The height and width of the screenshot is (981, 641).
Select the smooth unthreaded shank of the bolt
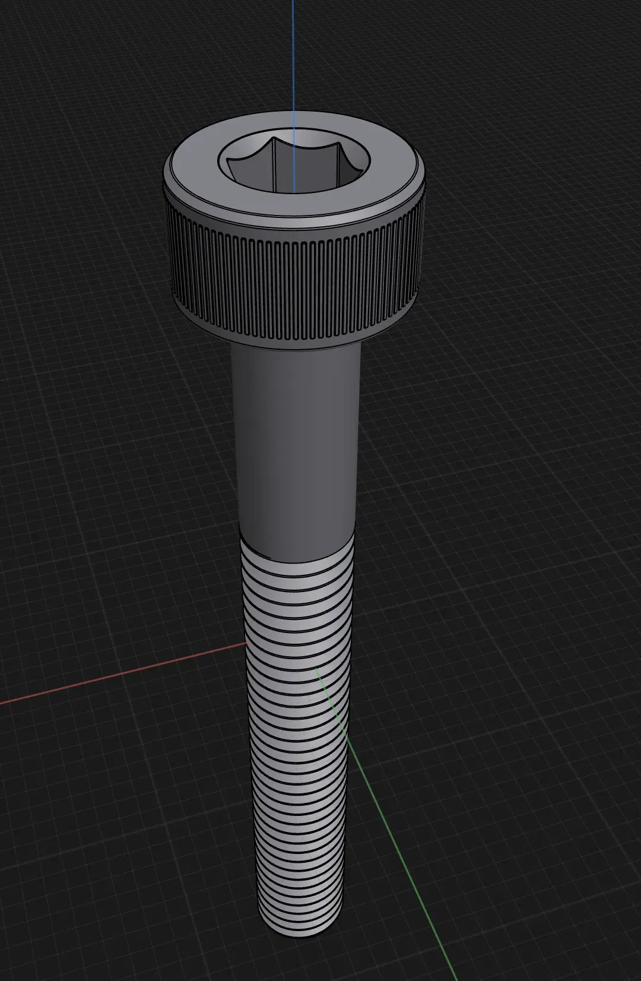coord(297,451)
